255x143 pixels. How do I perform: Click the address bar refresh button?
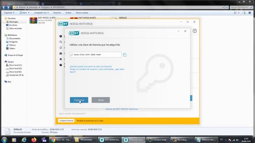(x=227, y=7)
